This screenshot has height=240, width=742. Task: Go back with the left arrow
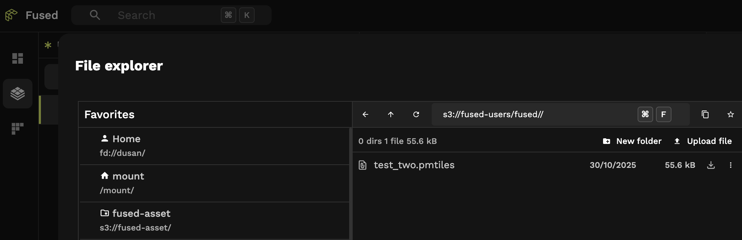(x=365, y=114)
